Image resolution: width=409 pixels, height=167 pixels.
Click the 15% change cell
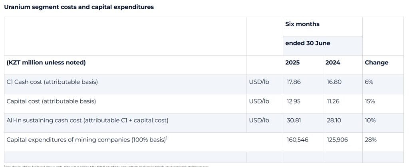click(370, 101)
